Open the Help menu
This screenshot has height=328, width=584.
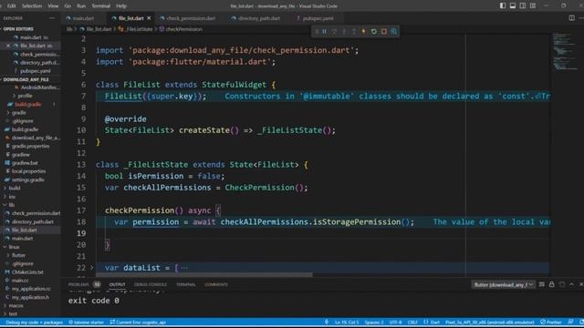point(121,6)
